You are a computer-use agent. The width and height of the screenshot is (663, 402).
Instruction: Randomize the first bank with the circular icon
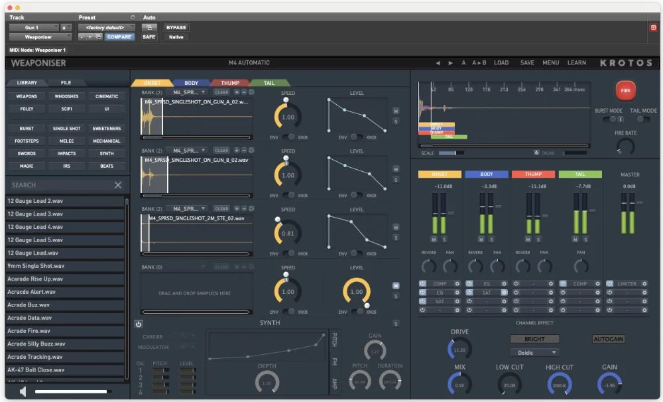(x=251, y=92)
